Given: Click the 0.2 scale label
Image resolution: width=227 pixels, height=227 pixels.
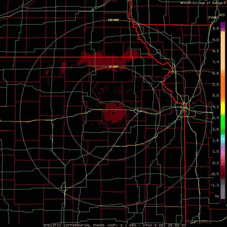Looking at the screenshot, I should pyautogui.click(x=216, y=163).
